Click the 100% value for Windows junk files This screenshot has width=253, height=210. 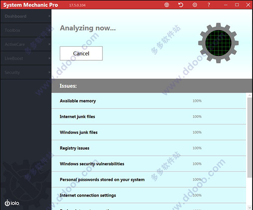(x=197, y=132)
